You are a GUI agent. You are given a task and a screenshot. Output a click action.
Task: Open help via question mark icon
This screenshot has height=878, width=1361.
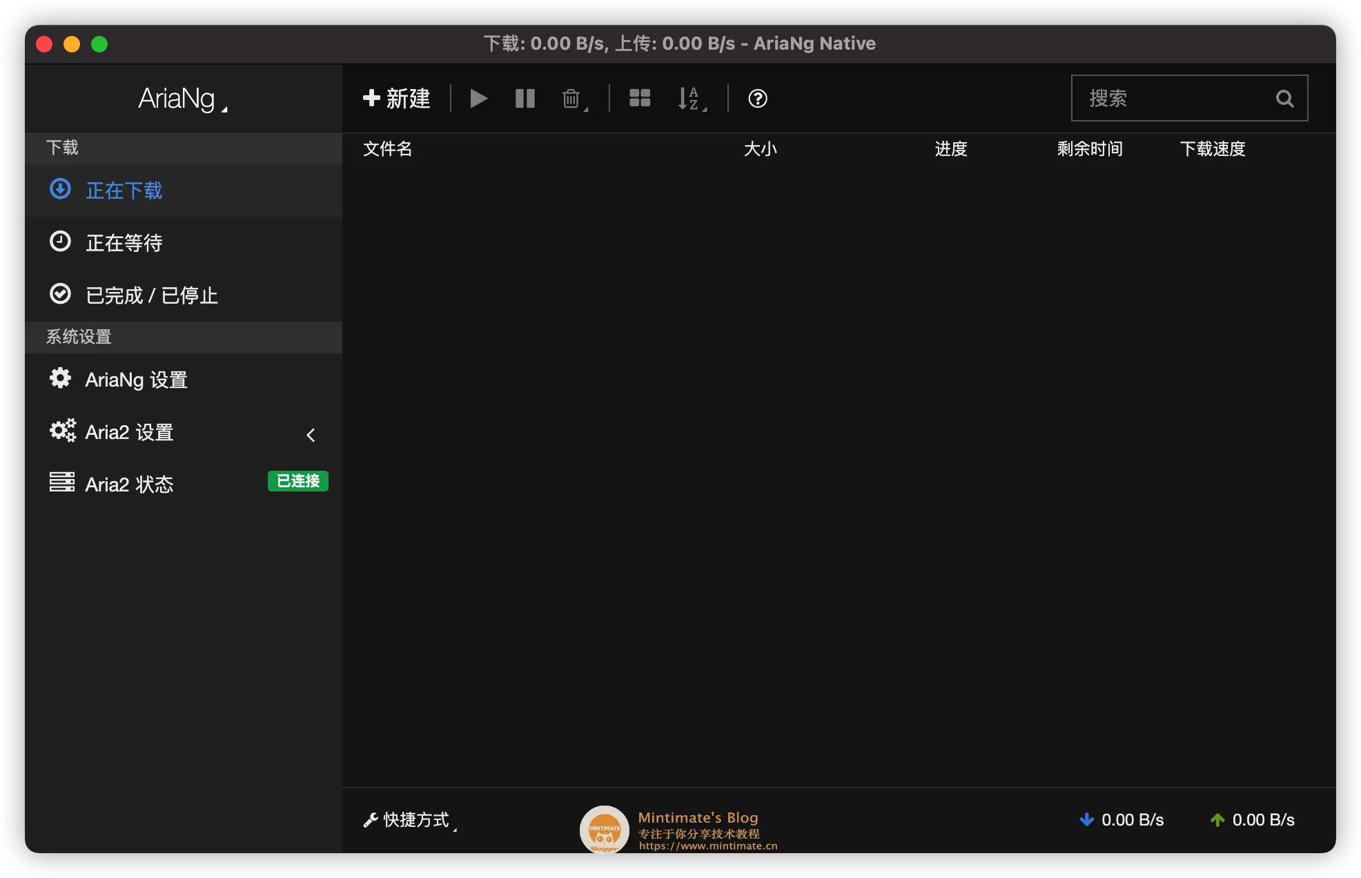(758, 99)
